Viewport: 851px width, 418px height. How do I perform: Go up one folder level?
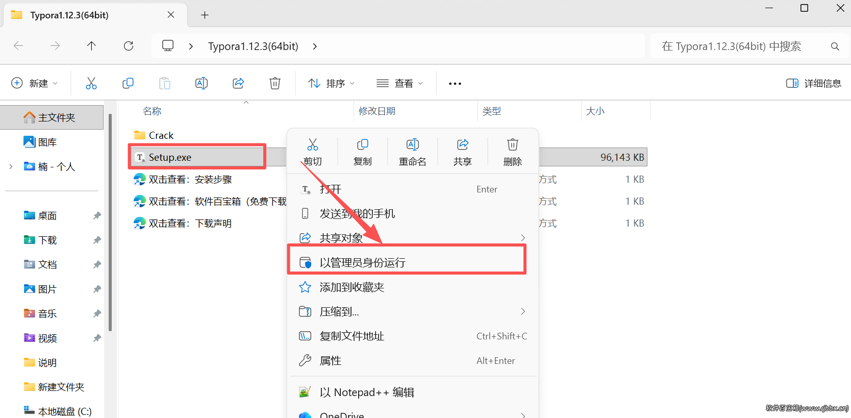click(92, 46)
